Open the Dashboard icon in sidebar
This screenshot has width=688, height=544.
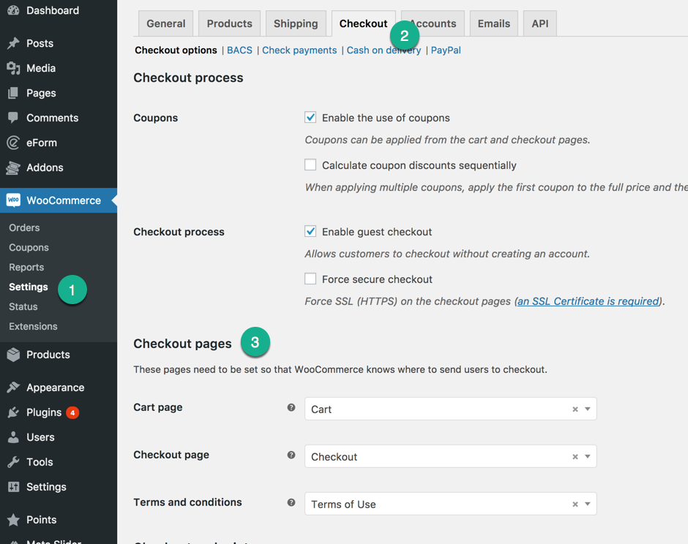(13, 10)
